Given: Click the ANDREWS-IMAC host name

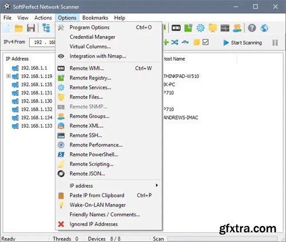Looking at the screenshot, I should pyautogui.click(x=181, y=117).
